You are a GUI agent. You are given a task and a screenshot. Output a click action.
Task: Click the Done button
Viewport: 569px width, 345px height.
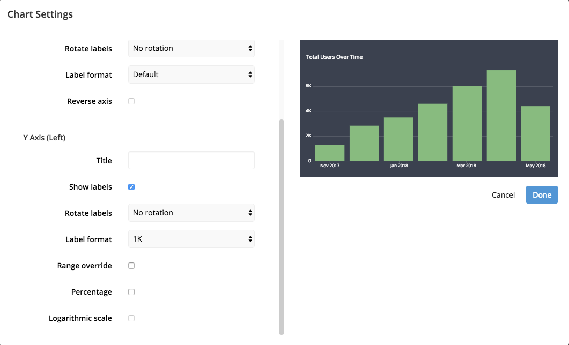542,195
